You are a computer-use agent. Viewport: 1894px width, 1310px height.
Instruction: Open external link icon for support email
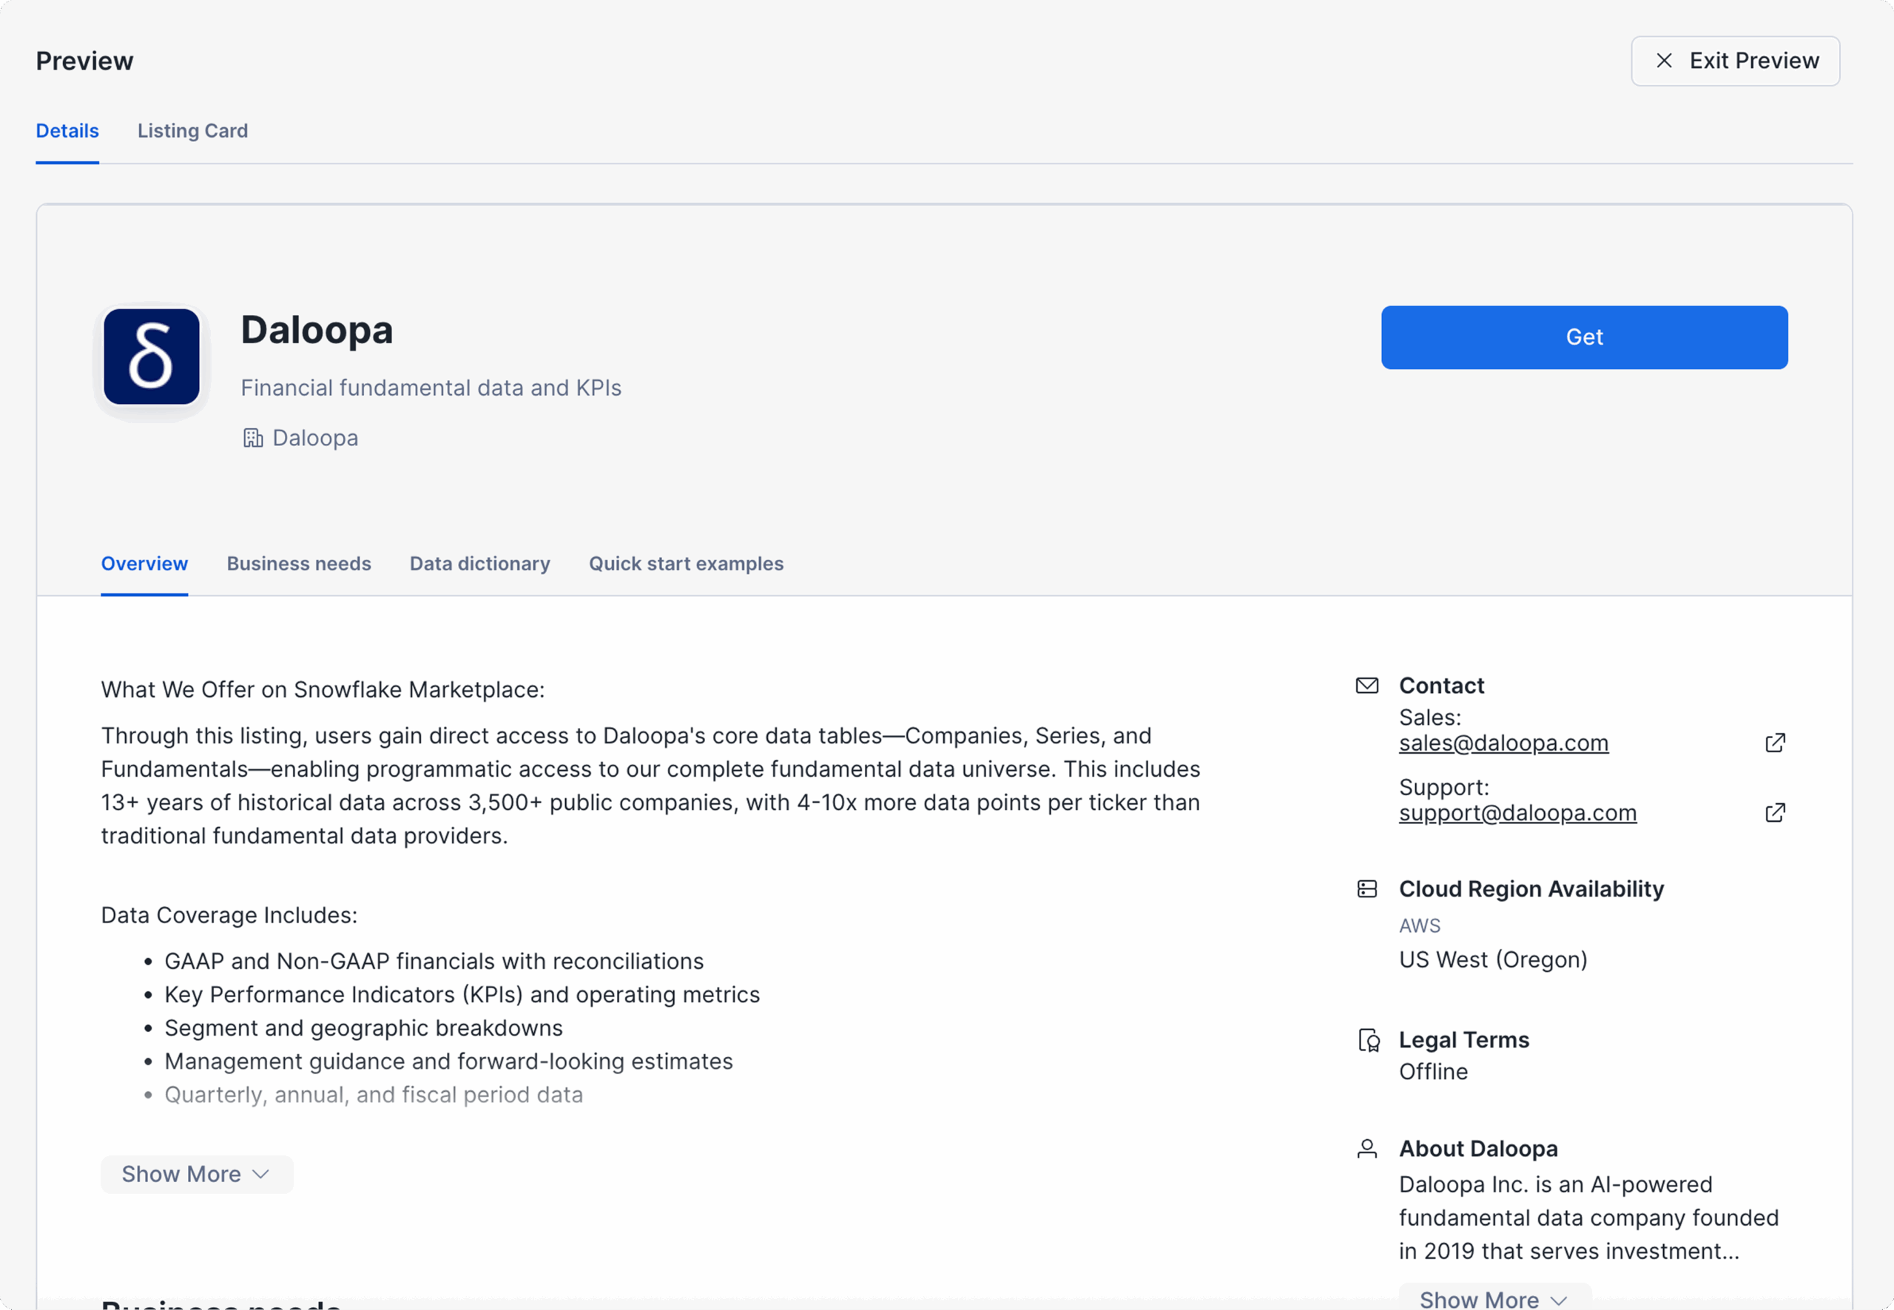[x=1775, y=813]
